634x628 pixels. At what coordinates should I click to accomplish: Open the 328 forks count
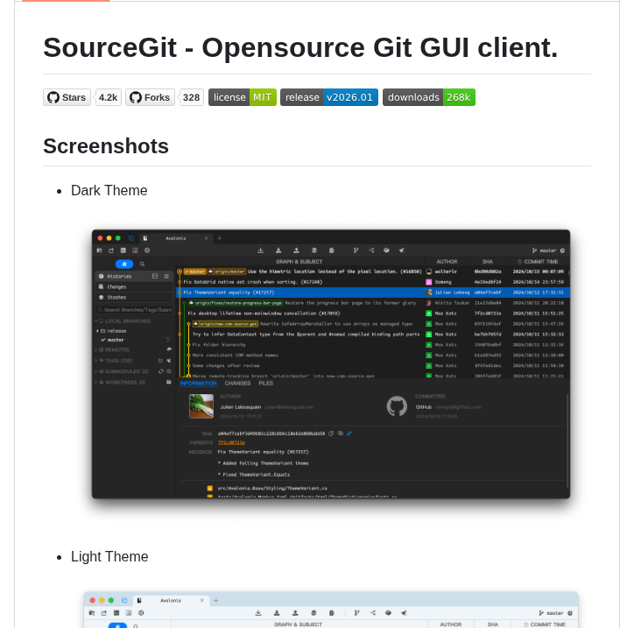click(x=191, y=97)
